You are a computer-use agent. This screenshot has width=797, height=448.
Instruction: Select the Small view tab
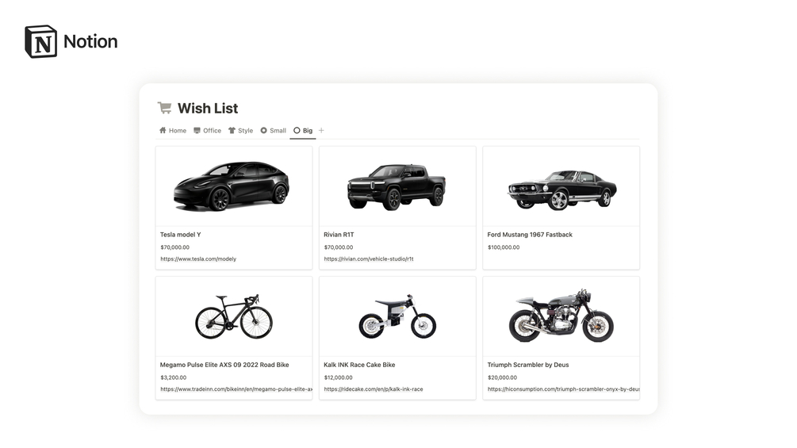pyautogui.click(x=274, y=131)
